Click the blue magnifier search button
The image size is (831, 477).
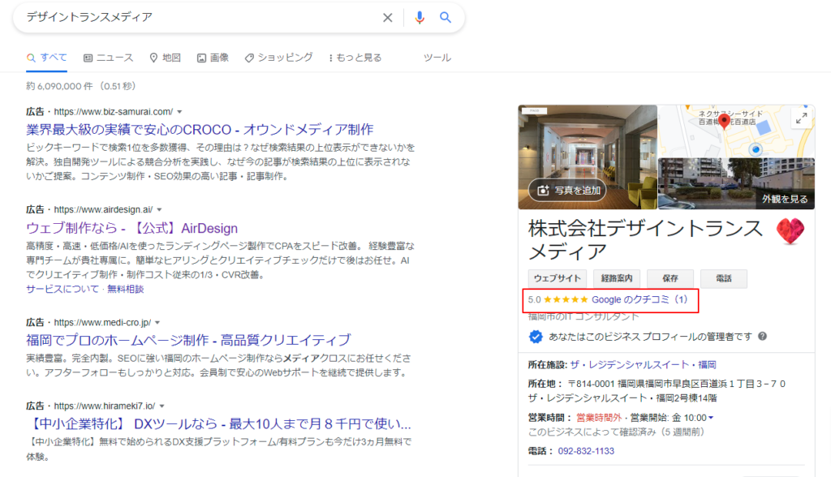pyautogui.click(x=446, y=18)
